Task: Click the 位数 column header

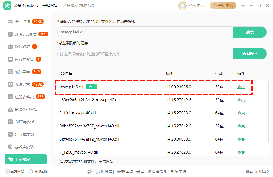Action: point(219,73)
